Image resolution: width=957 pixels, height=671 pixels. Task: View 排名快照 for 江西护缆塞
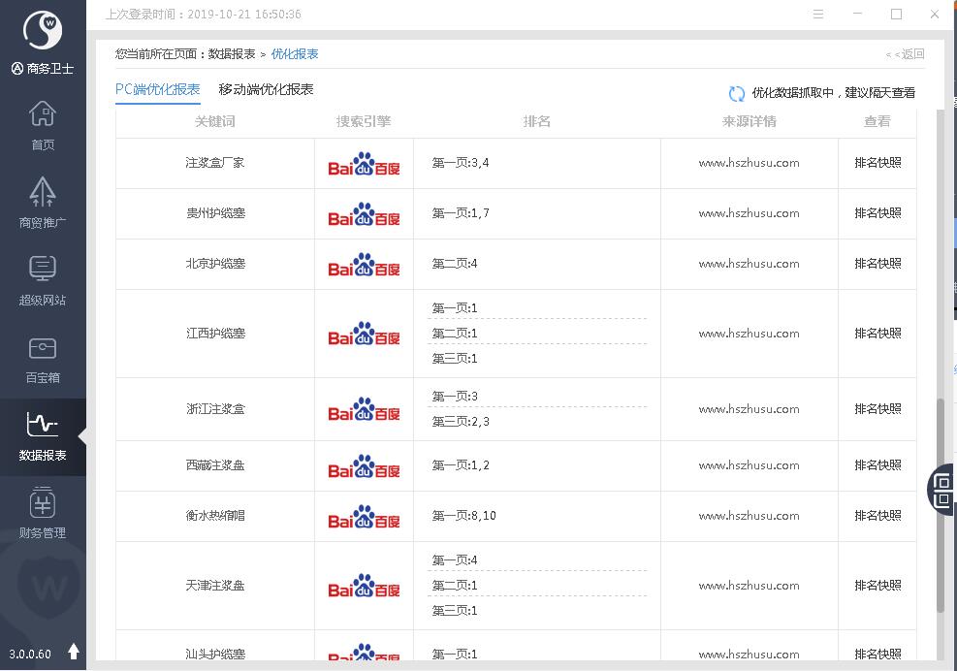[x=877, y=334]
